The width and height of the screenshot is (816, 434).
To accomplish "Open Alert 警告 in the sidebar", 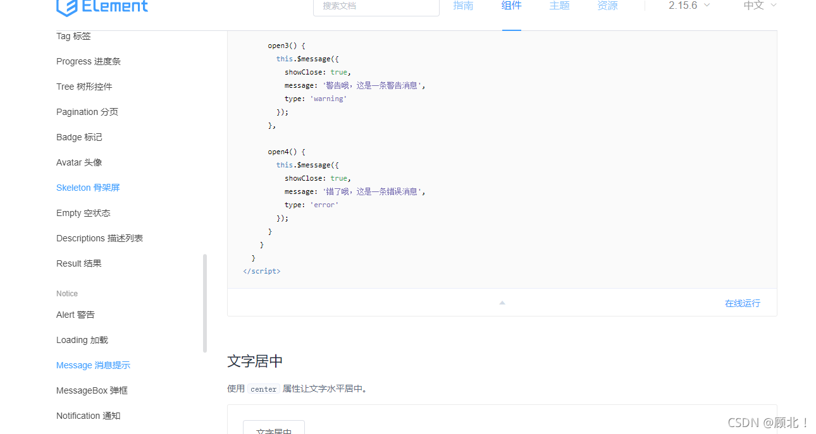I will coord(75,315).
